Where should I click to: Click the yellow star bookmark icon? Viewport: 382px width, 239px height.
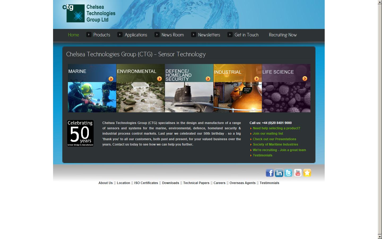(x=307, y=173)
